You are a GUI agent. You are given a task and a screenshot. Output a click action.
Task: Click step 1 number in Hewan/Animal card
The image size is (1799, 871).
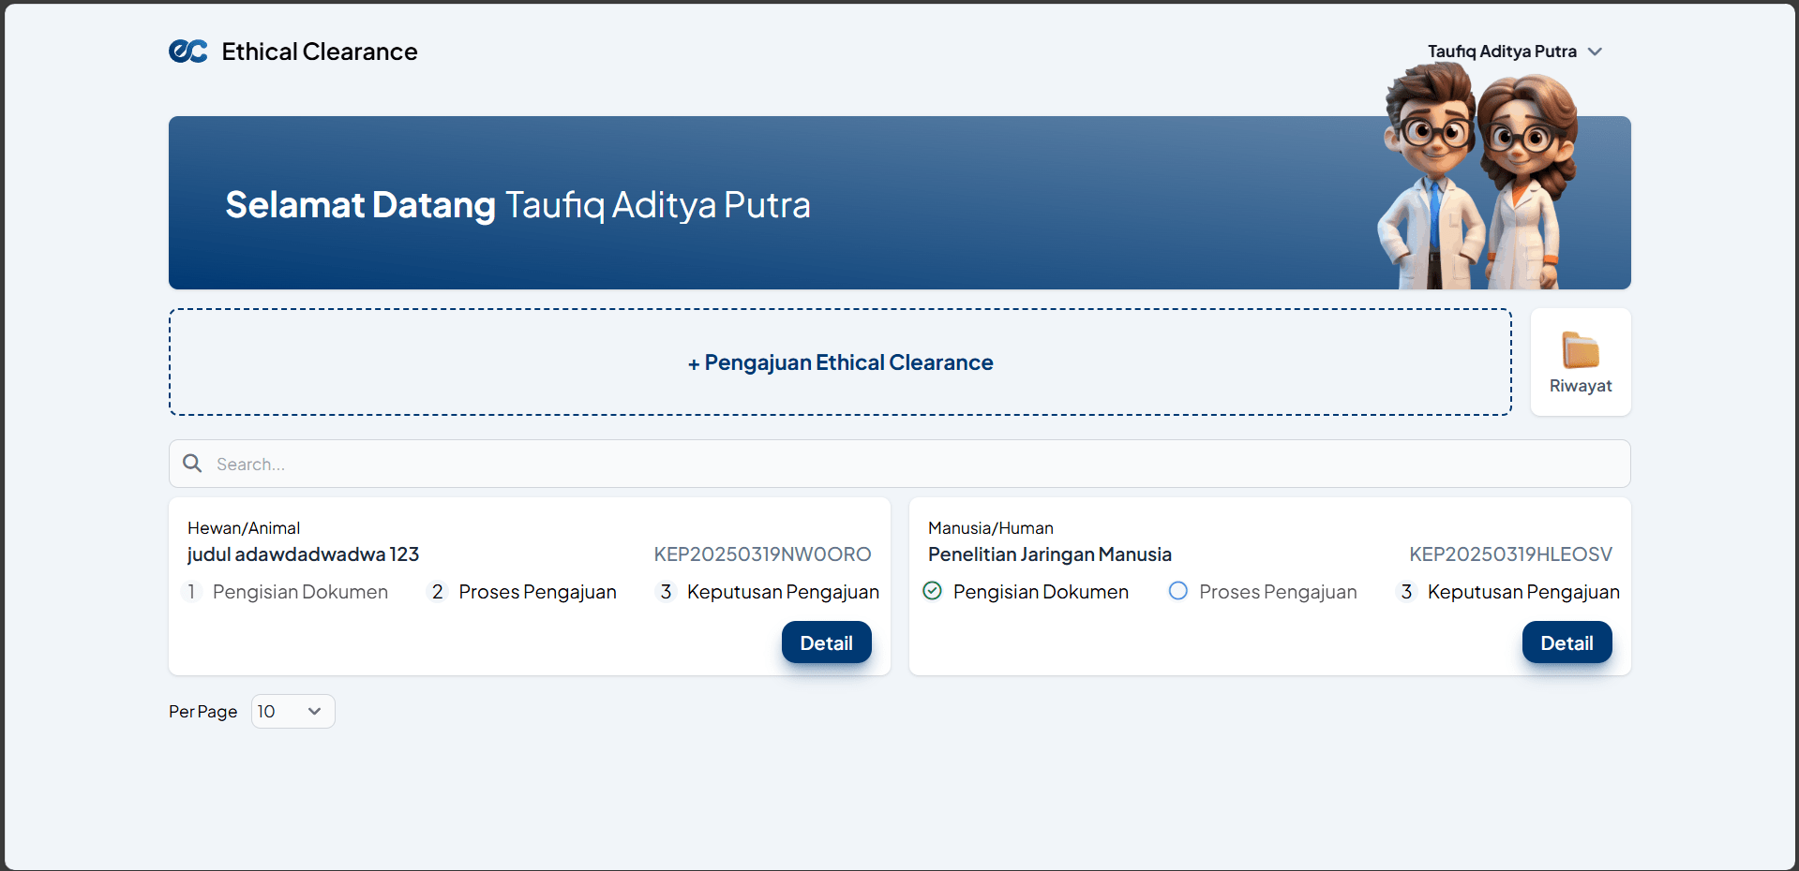tap(191, 592)
